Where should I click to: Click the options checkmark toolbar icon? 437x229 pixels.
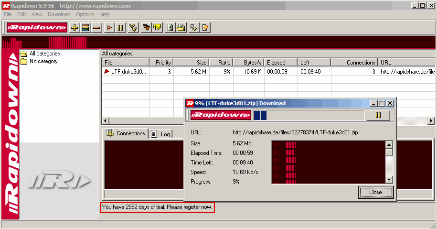(194, 28)
